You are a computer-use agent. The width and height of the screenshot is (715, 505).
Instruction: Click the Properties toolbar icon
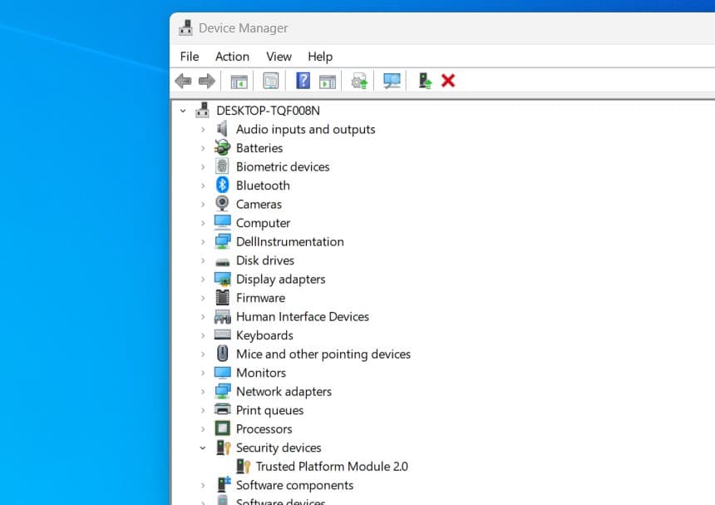coord(270,81)
